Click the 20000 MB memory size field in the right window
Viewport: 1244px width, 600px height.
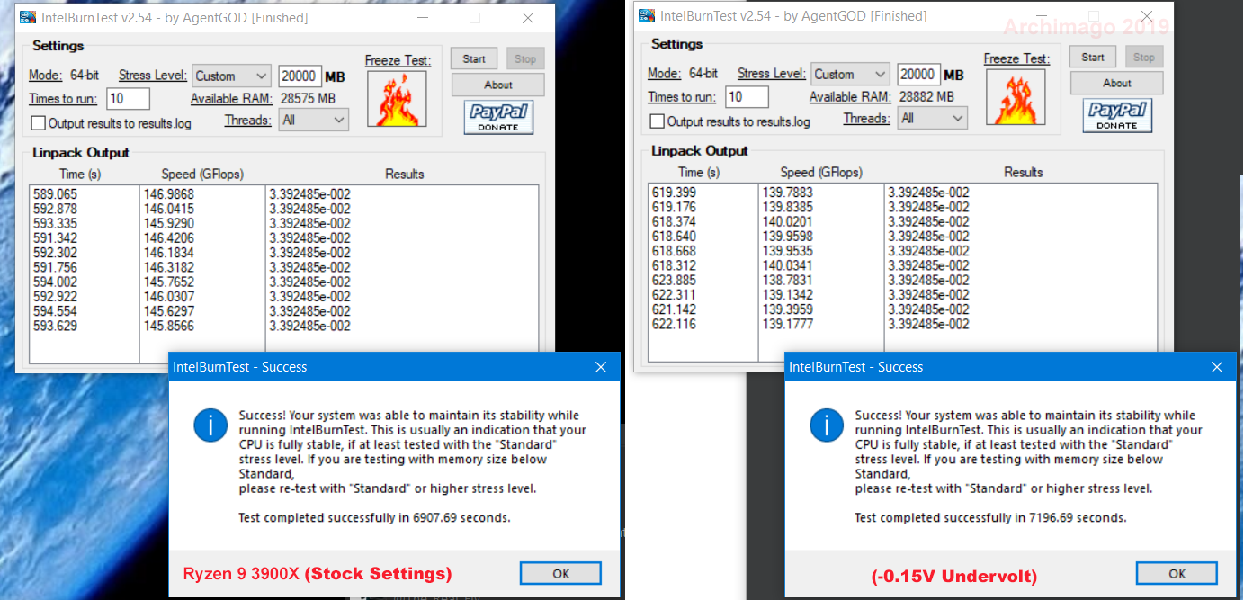pos(917,73)
